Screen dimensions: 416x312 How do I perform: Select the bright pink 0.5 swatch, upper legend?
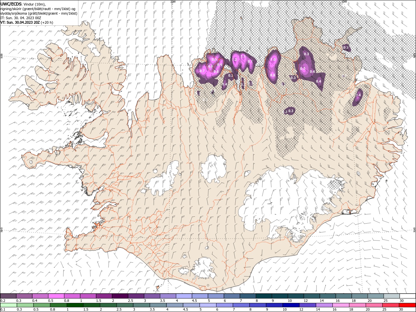coord(56,296)
